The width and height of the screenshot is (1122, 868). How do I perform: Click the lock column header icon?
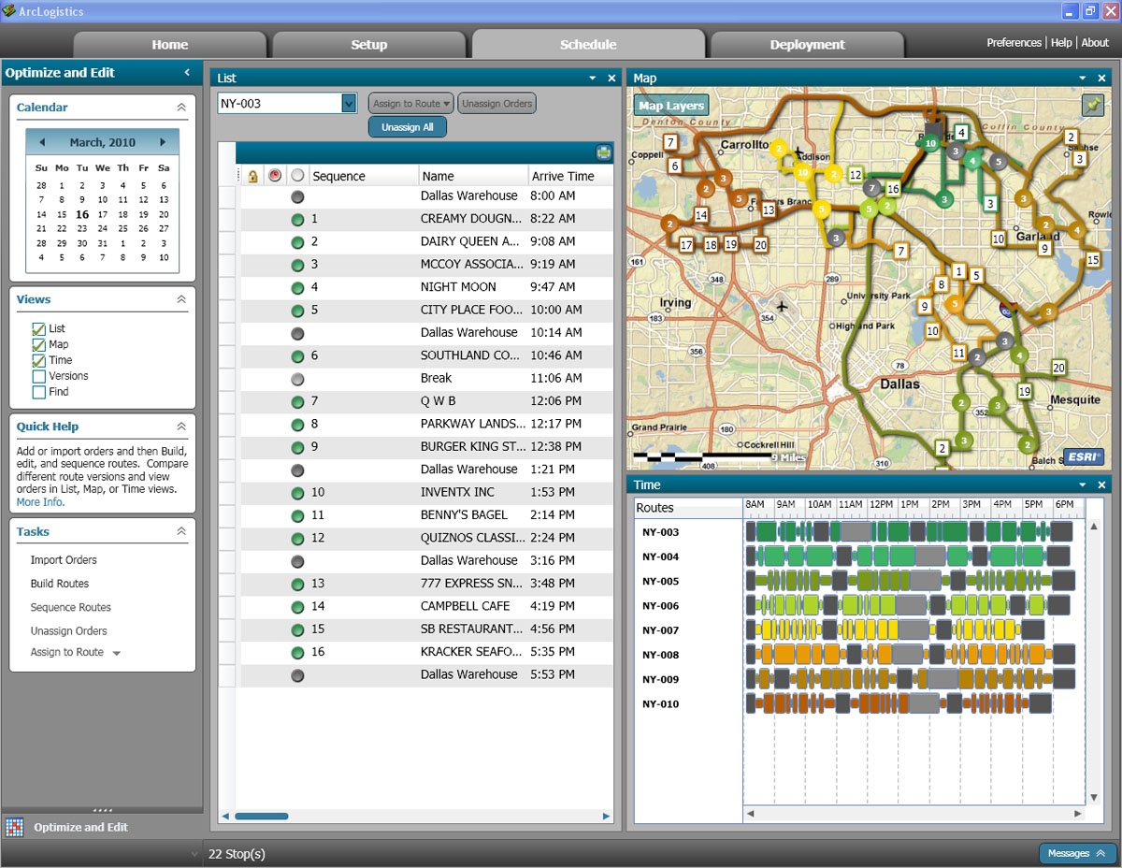tap(252, 176)
